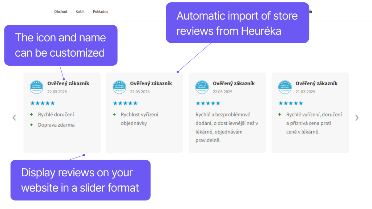372x209 pixels.
Task: Click Ověřený zákazník name dated 21.03.2025
Action: coord(316,83)
